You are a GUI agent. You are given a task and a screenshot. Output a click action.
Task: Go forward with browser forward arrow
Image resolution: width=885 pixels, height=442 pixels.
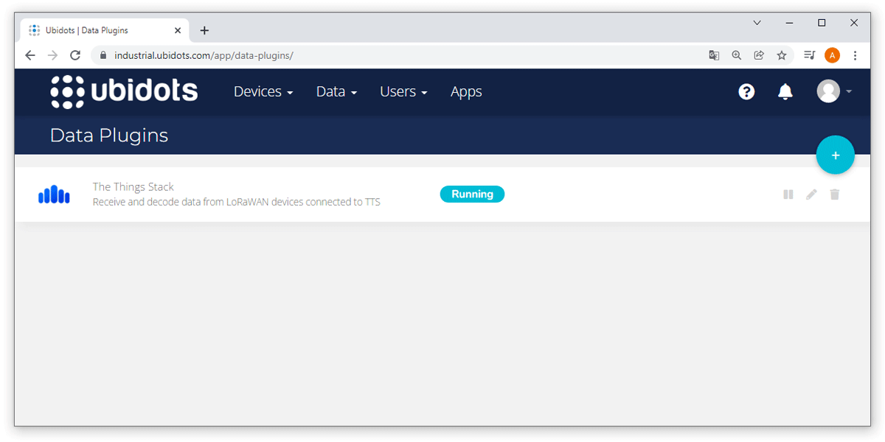tap(52, 55)
